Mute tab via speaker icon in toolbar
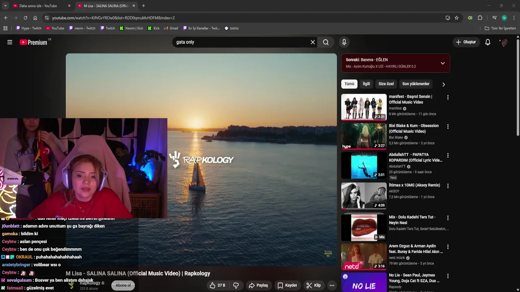 pos(470,18)
